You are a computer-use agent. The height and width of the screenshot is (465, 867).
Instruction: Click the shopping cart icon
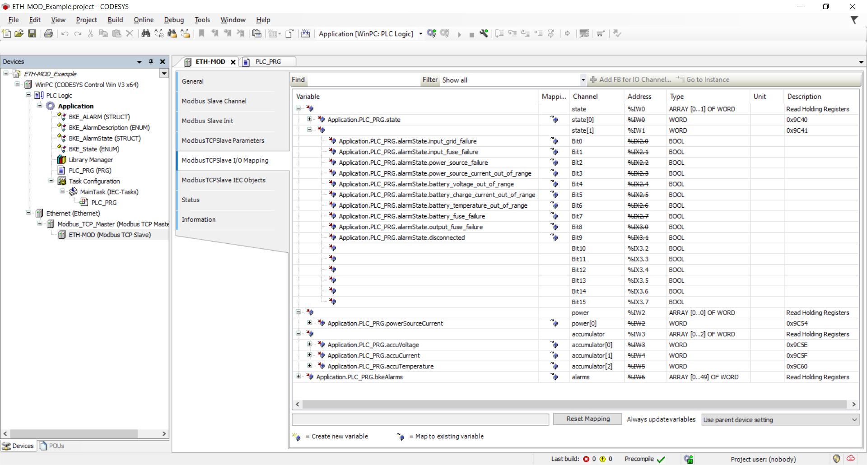(601, 33)
